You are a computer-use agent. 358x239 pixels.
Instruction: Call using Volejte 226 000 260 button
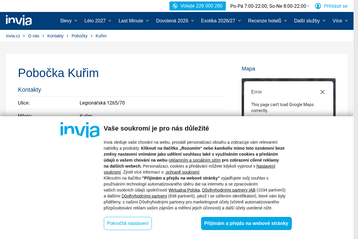click(197, 6)
